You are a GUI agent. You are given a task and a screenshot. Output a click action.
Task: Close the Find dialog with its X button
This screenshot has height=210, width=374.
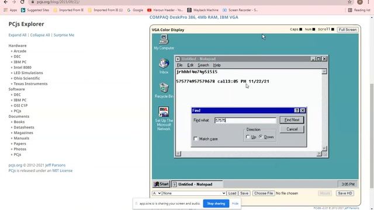pos(303,110)
